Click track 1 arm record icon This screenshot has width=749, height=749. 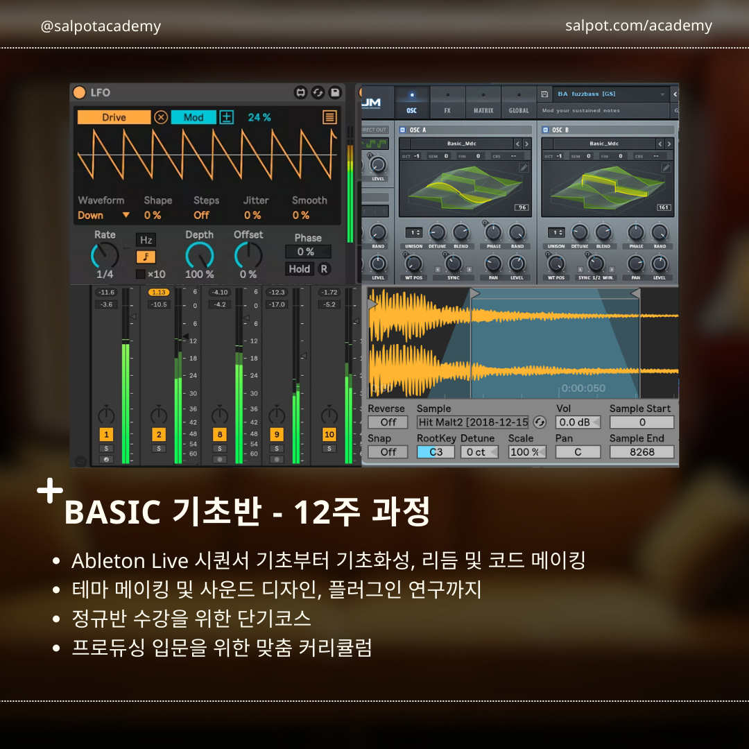(x=106, y=460)
